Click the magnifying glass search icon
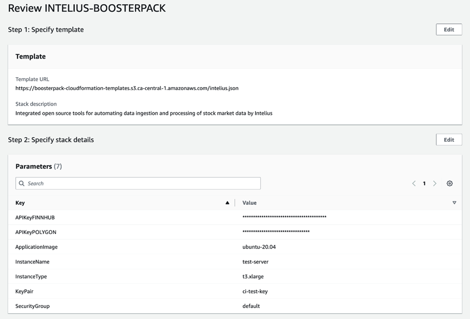The image size is (470, 319). pyautogui.click(x=22, y=183)
